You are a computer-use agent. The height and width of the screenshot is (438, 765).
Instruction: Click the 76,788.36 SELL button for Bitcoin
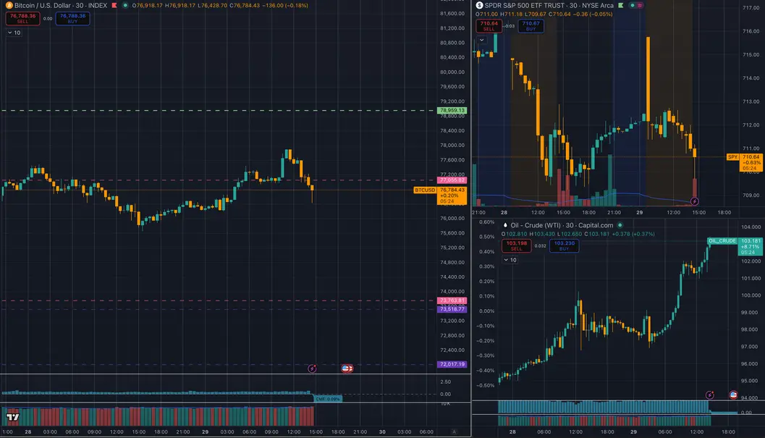pos(22,19)
